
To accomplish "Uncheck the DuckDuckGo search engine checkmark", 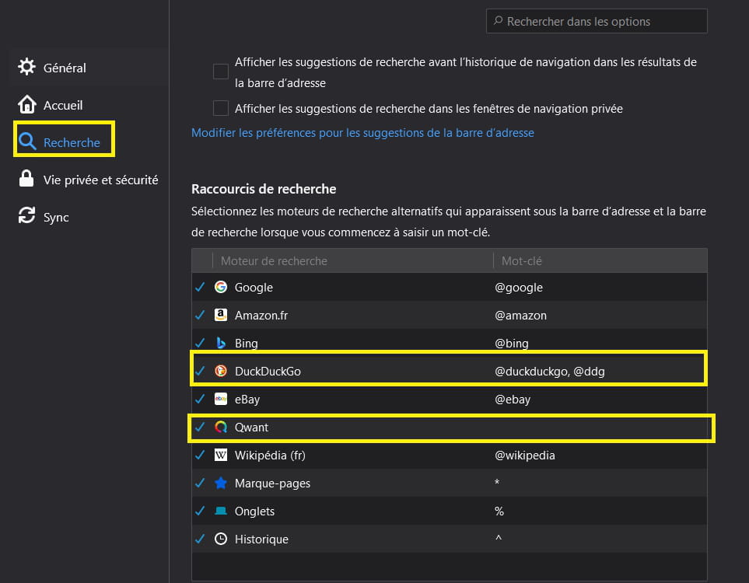I will [200, 371].
